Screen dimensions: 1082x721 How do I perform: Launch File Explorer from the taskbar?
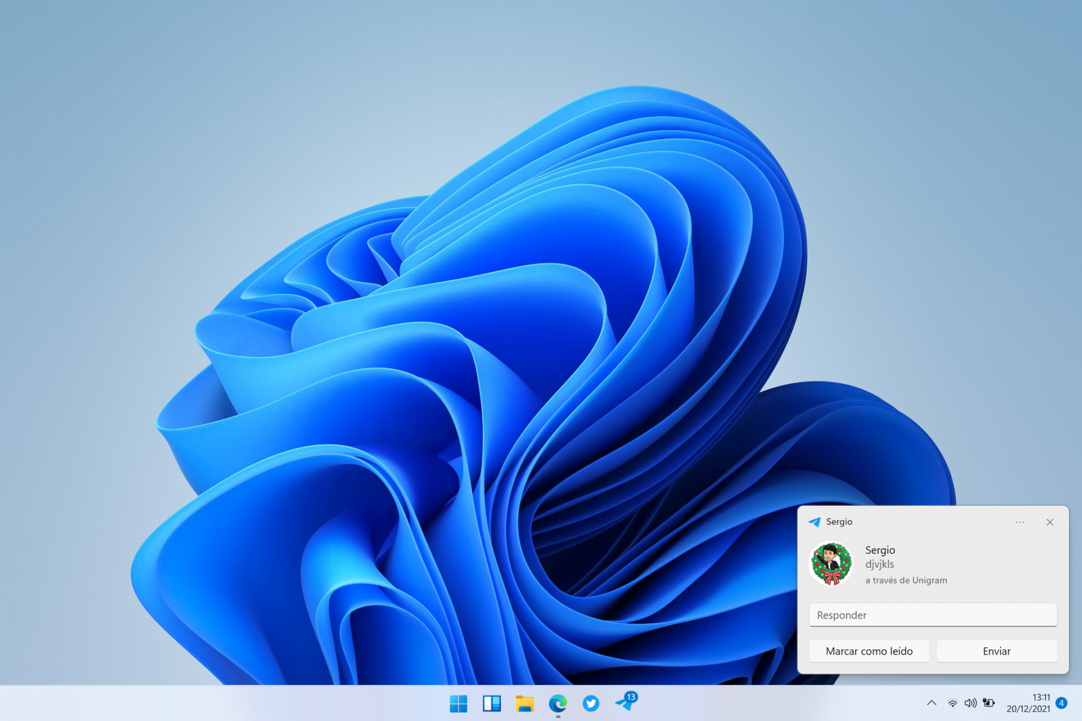click(x=525, y=703)
